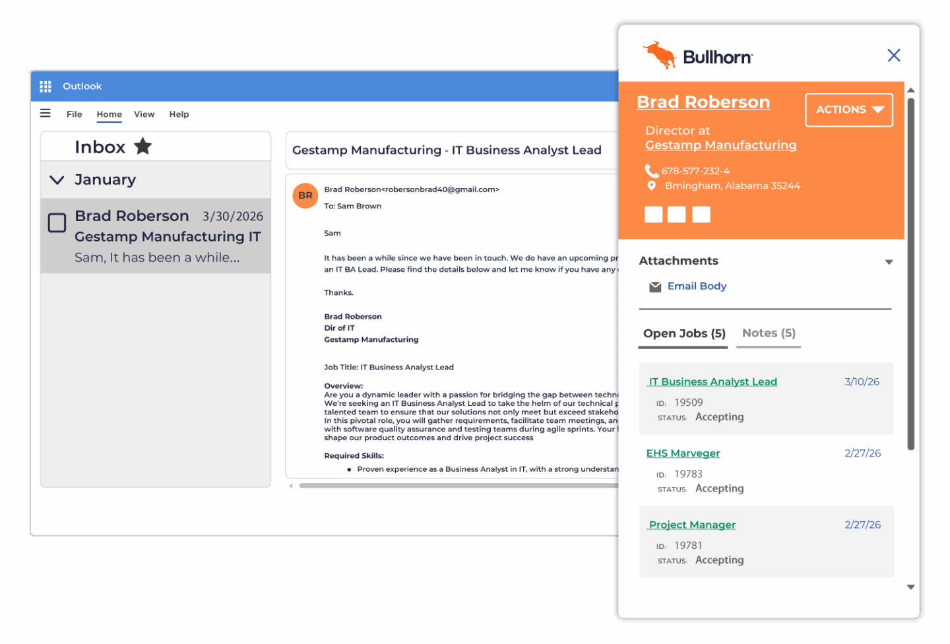Click the sender address robersonbrad40@gmail.com
The image size is (950, 644).
pyautogui.click(x=442, y=190)
